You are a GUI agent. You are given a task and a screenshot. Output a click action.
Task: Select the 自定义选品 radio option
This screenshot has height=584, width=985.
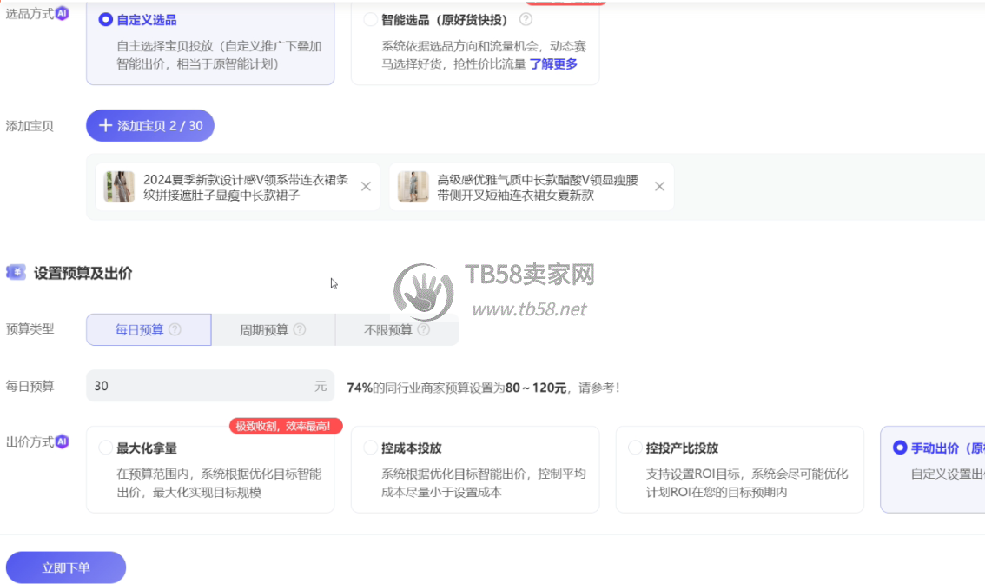click(x=106, y=19)
